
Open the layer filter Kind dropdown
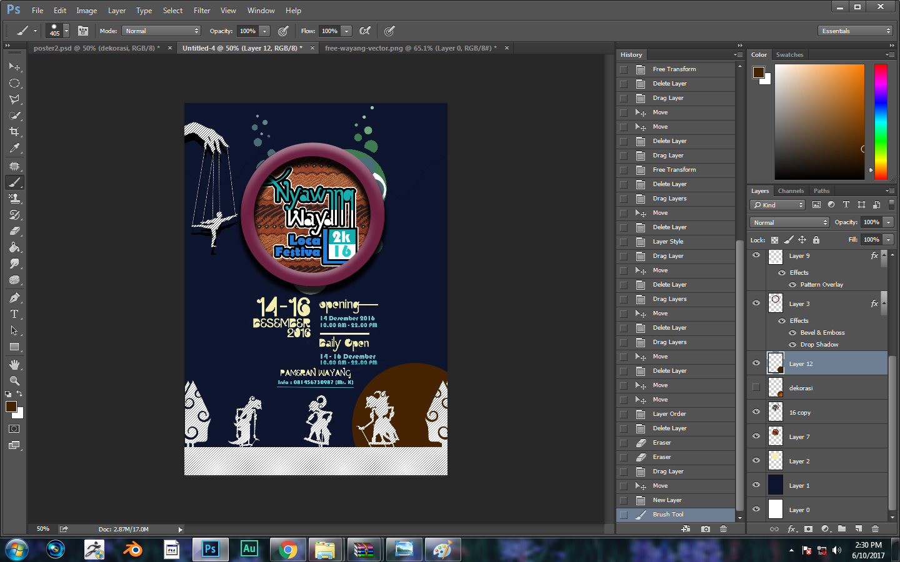777,204
